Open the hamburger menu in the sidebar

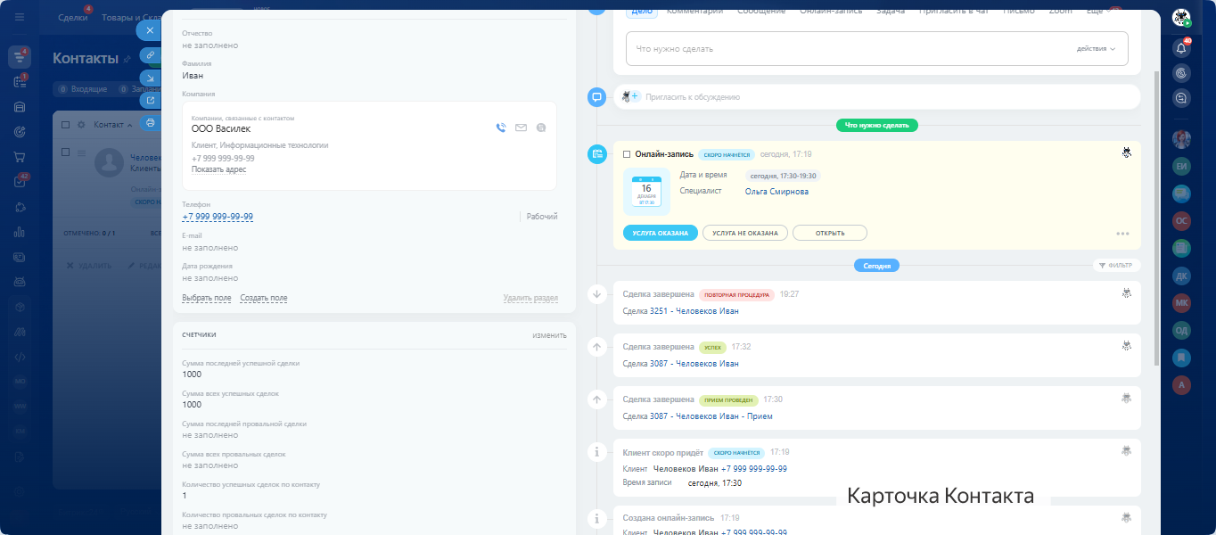click(20, 18)
